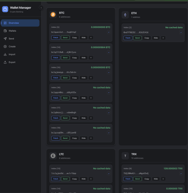Image resolution: width=188 pixels, height=193 pixels.
Task: Expand plus options for BTC index 5
Action: coord(91,37)
